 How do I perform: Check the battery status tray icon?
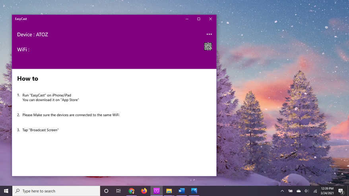pyautogui.click(x=291, y=191)
